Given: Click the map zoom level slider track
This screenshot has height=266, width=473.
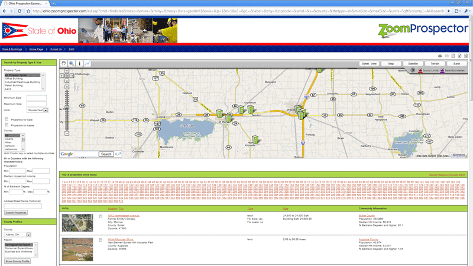Looking at the screenshot, I should point(67,110).
